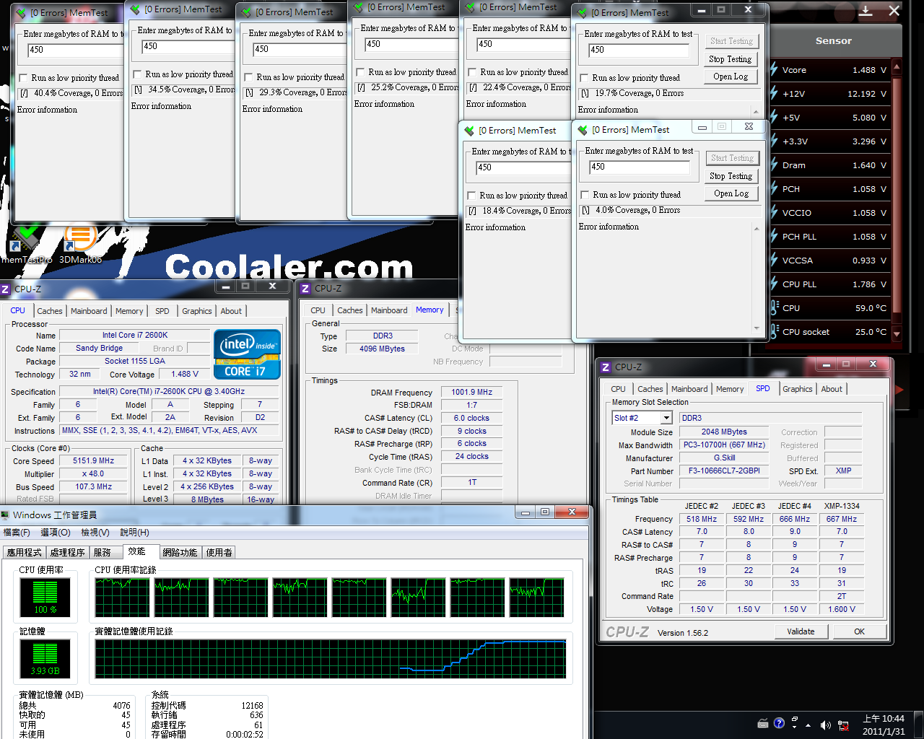This screenshot has height=739, width=924.
Task: Click error info scroll-up arrow in 4.0% MemTest
Action: pyautogui.click(x=757, y=229)
